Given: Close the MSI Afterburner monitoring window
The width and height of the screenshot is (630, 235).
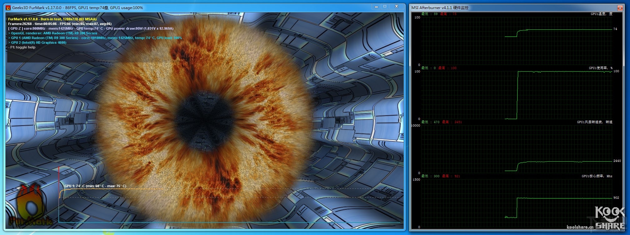Looking at the screenshot, I should coord(620,8).
